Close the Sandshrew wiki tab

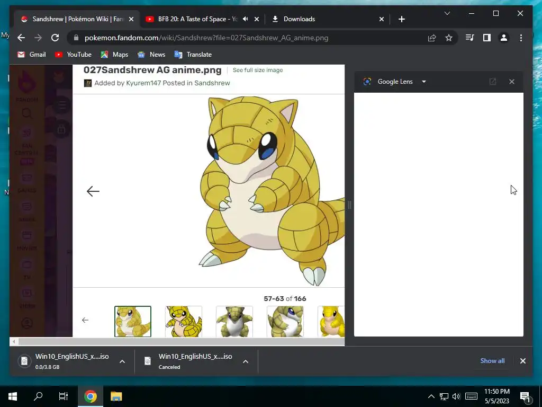pyautogui.click(x=131, y=19)
